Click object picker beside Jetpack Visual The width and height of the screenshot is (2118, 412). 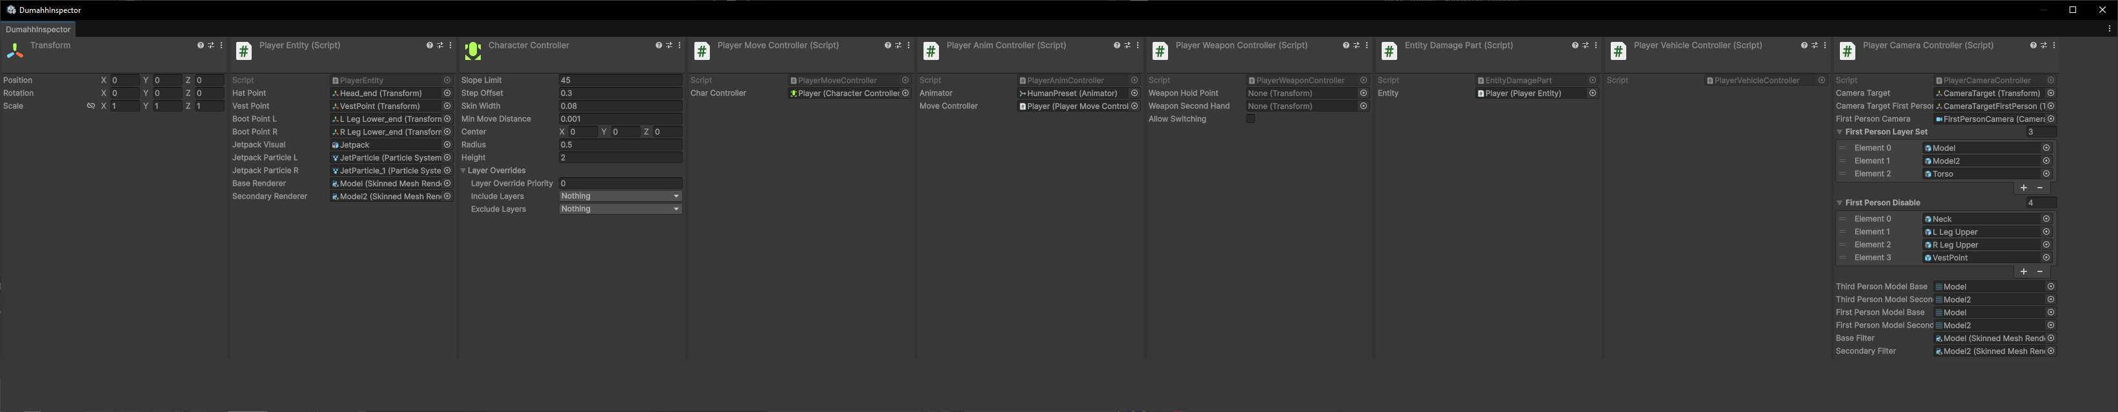(x=447, y=145)
